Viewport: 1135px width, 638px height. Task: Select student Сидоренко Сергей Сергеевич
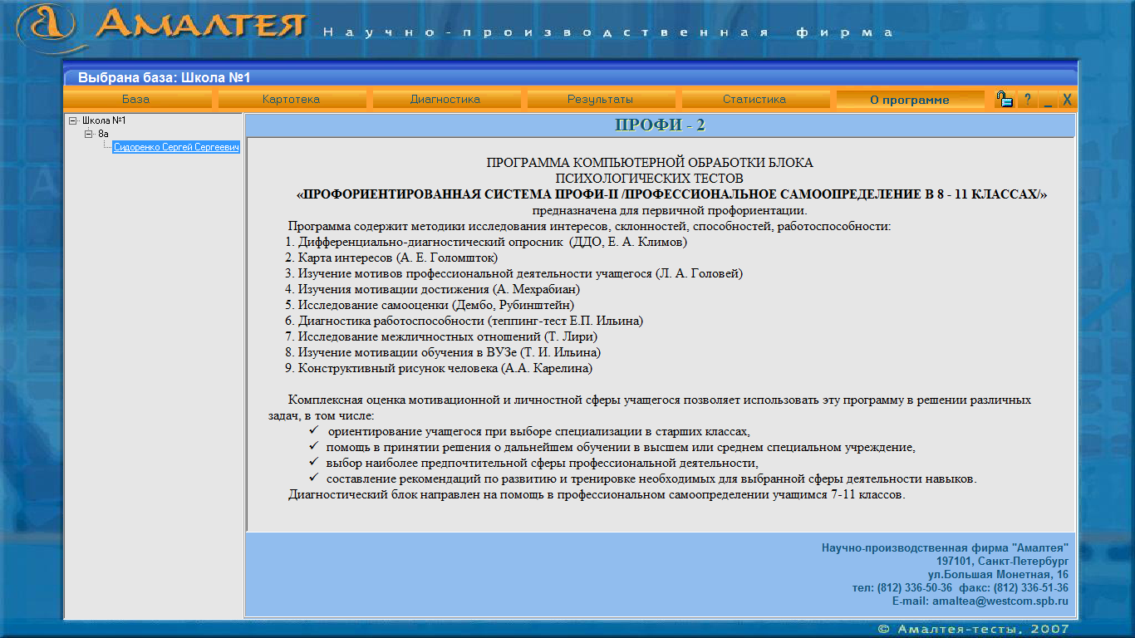coord(176,147)
